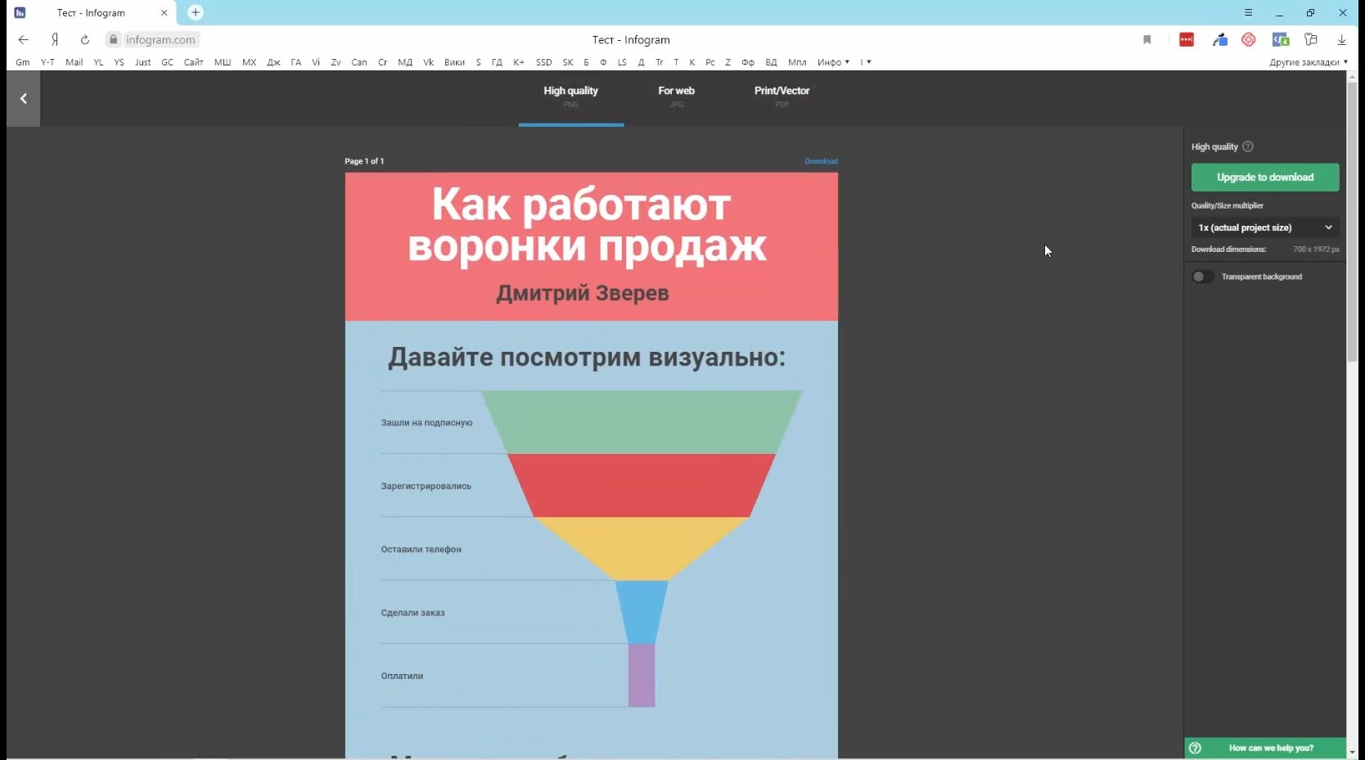
Task: Open the Yandex home button
Action: click(x=55, y=39)
